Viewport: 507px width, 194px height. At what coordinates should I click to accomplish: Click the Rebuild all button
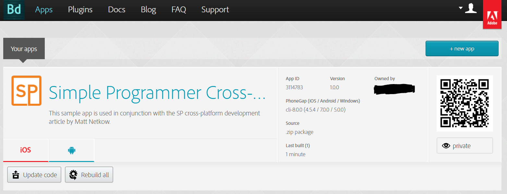(x=89, y=175)
